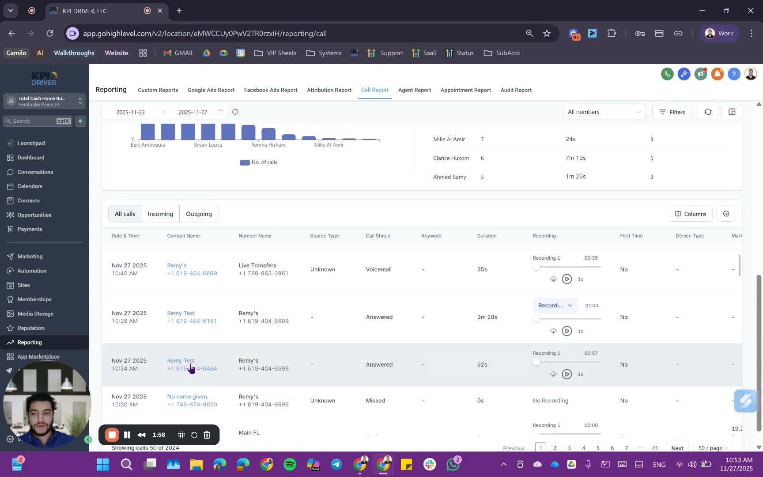Screen dimensions: 763x477
Task: Stop the screen recording
Action: (112, 435)
